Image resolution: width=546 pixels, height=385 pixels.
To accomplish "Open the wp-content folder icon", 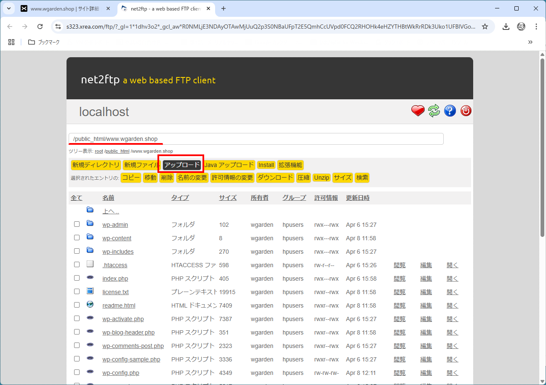I will (x=90, y=237).
